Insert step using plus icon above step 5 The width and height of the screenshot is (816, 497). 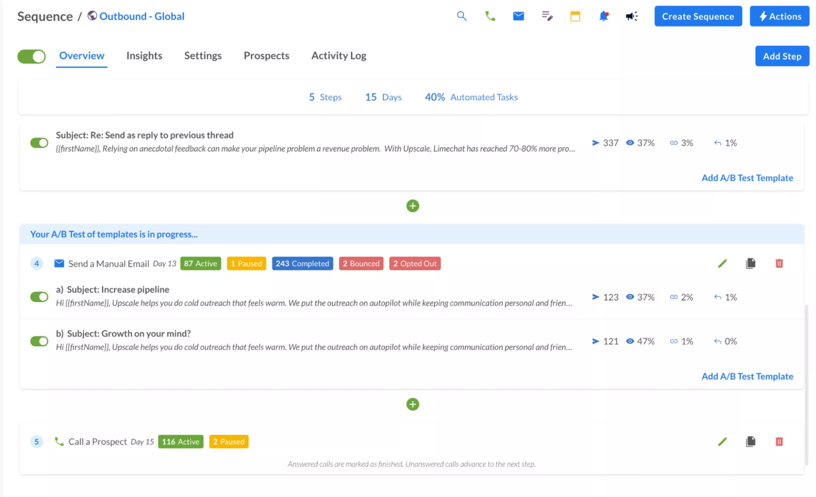click(412, 404)
